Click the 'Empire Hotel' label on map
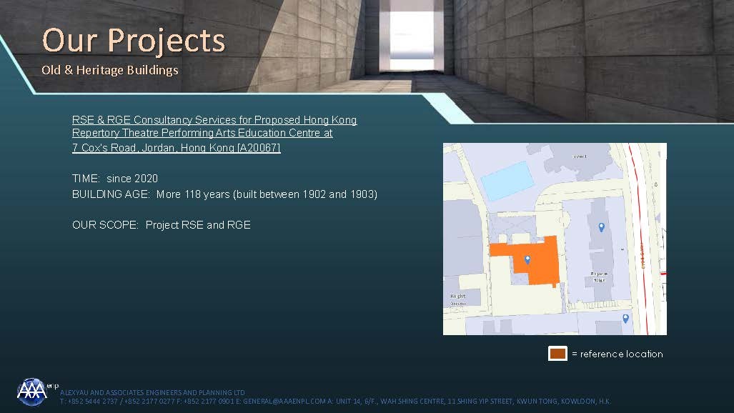Viewport: 734px width, 413px height. 599,277
